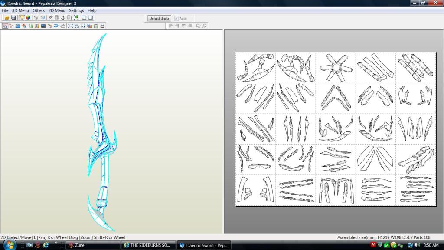Click the rotate clockwise icon
Screen dimensions: 444x250
pyautogui.click(x=205, y=26)
